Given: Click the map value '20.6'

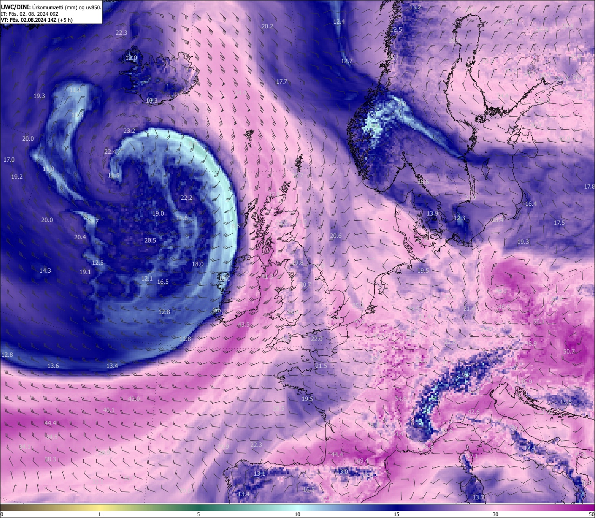Looking at the screenshot, I should (x=336, y=236).
